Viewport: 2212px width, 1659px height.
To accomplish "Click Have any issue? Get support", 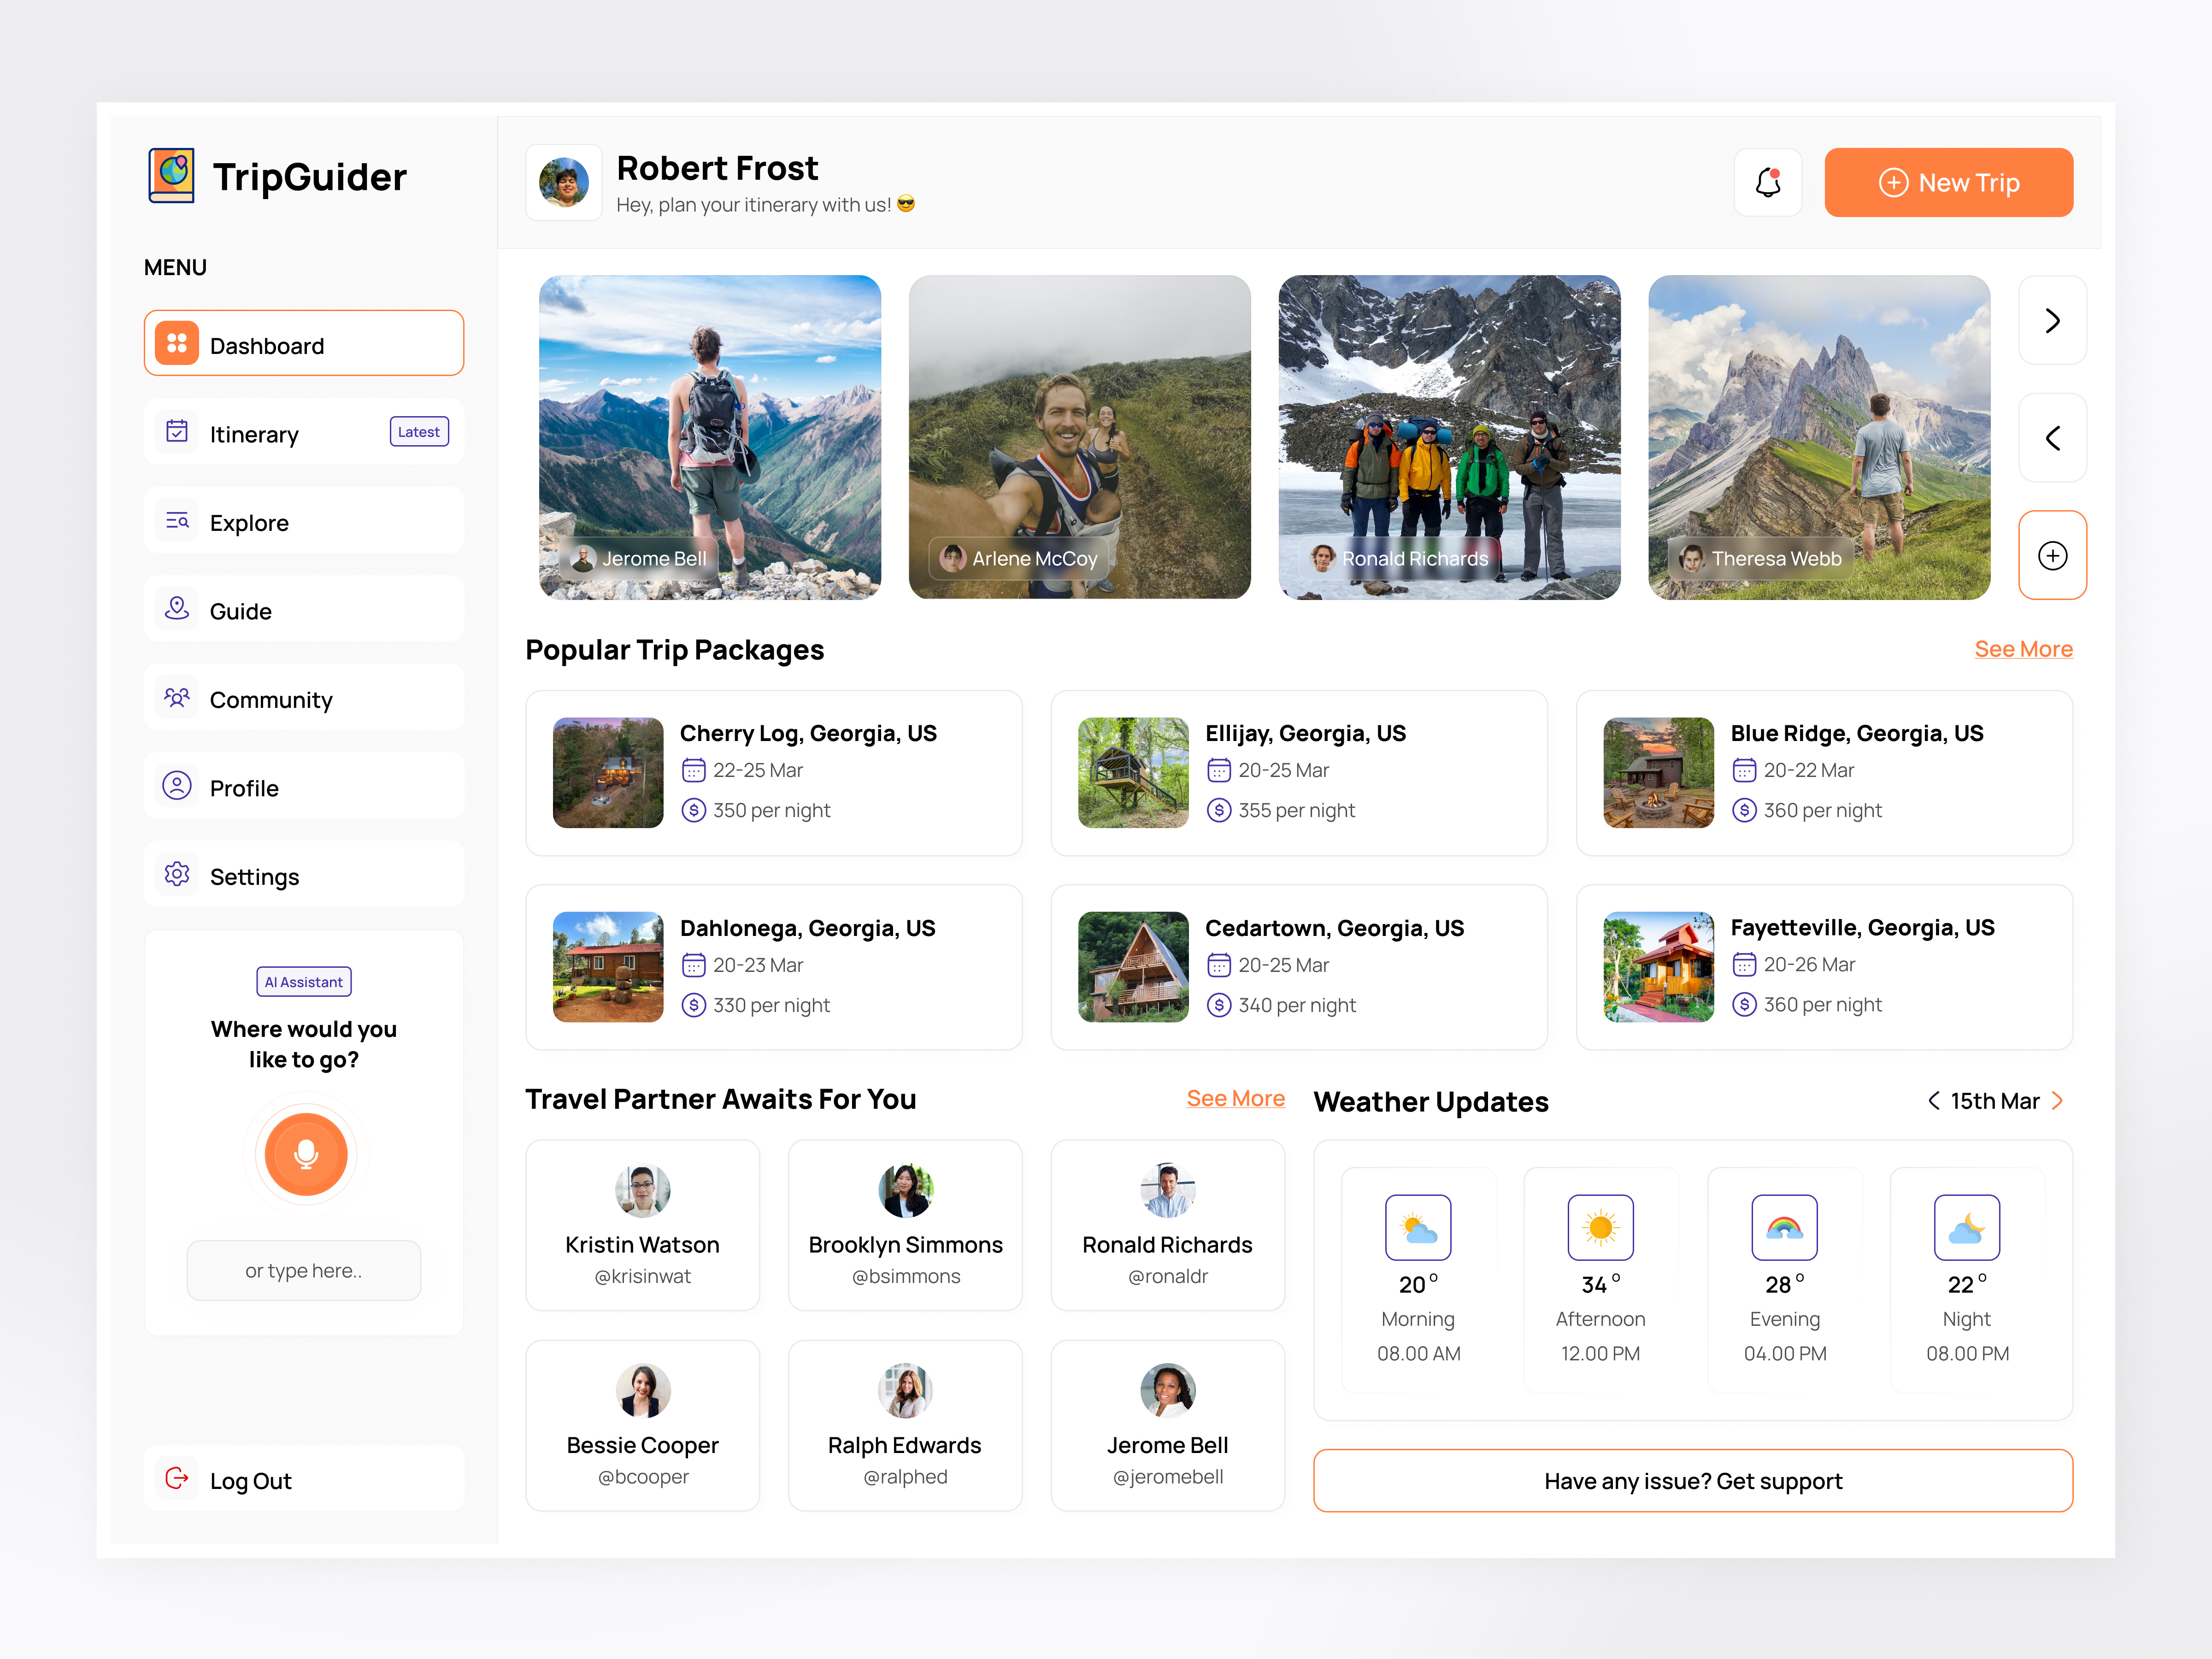I will click(x=1692, y=1480).
